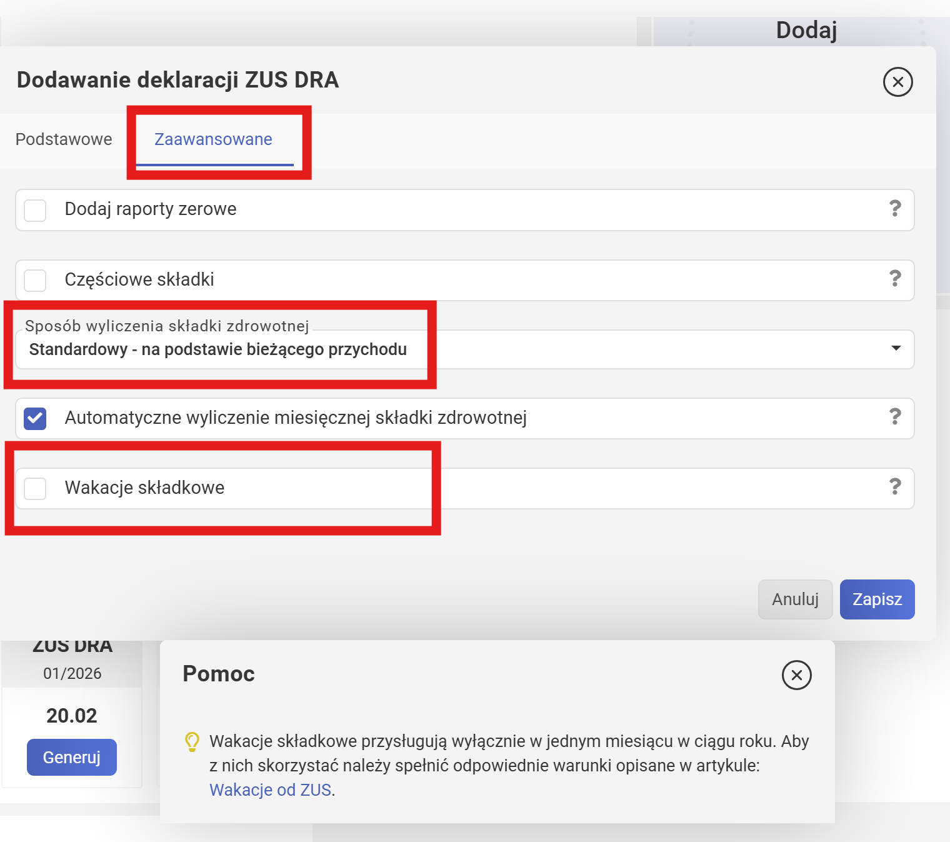Image resolution: width=950 pixels, height=842 pixels.
Task: Save the declaration with Zapisz
Action: tap(877, 599)
